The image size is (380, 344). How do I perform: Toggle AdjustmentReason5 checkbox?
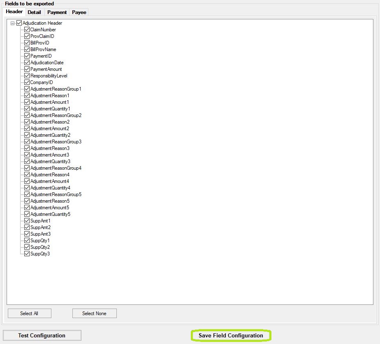coord(27,201)
